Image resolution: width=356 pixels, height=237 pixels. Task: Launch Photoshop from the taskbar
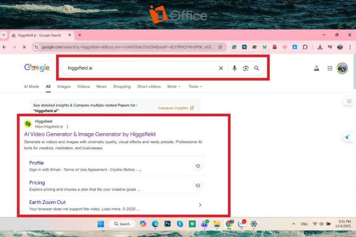point(167,224)
